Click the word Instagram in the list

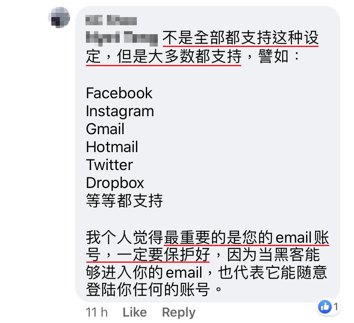pyautogui.click(x=120, y=112)
